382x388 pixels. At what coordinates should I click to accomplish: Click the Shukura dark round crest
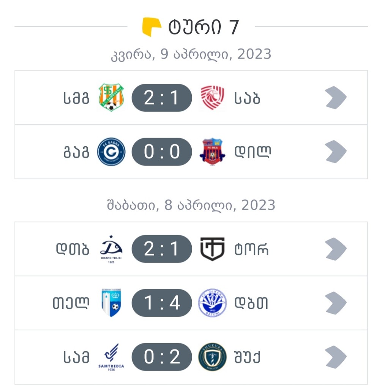[212, 357]
